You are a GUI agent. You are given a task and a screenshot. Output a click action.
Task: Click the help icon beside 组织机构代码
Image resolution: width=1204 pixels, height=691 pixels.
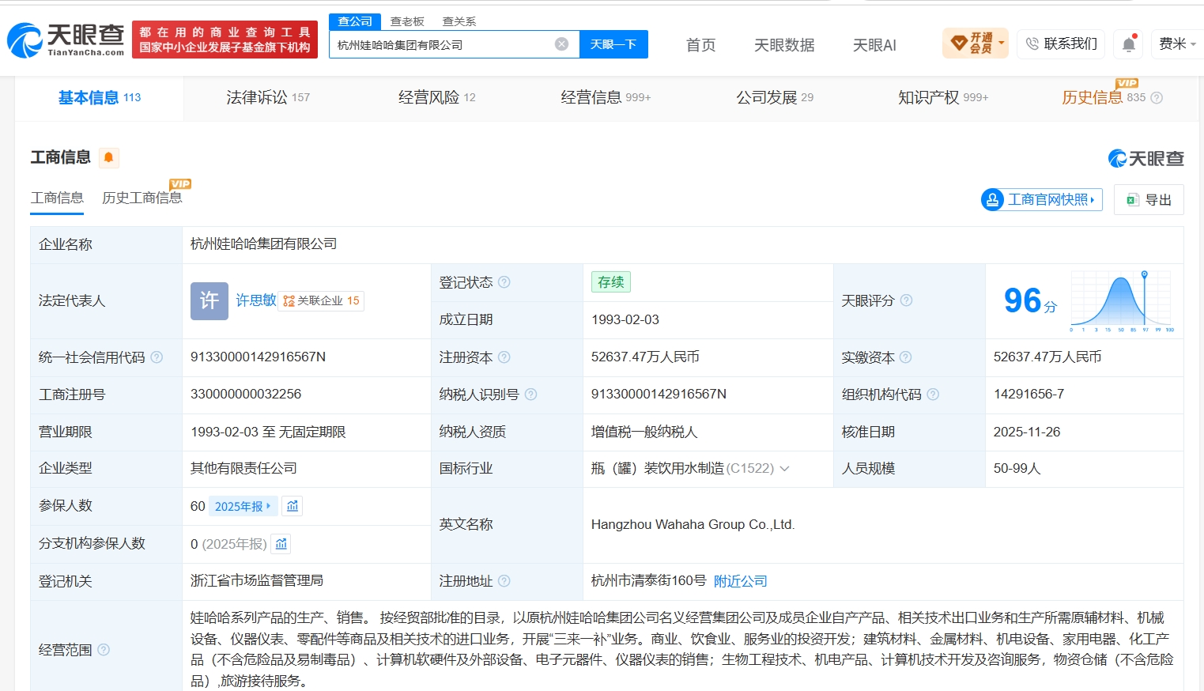(933, 395)
